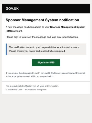Click the © 2025 Home Office copyright line
Screen dimensions: 92x123
coord(26,90)
